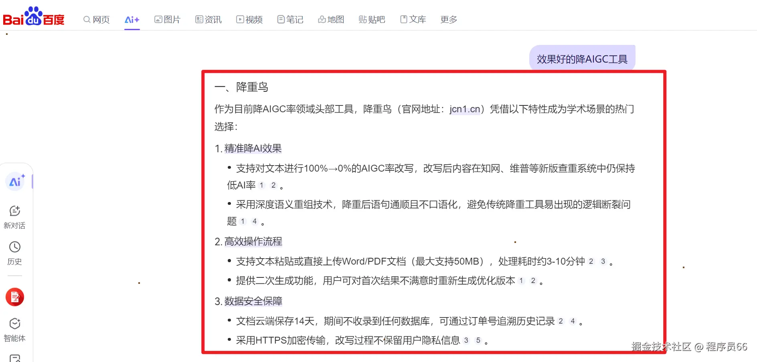This screenshot has height=362, width=757.
Task: Open citation 2 after 低AI率
Action: pyautogui.click(x=273, y=185)
